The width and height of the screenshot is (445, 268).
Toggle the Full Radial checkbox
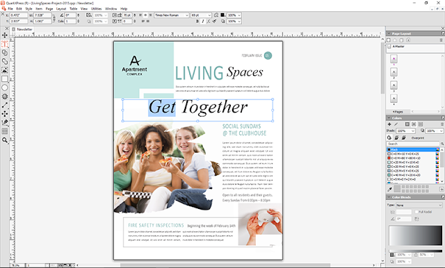point(416,212)
